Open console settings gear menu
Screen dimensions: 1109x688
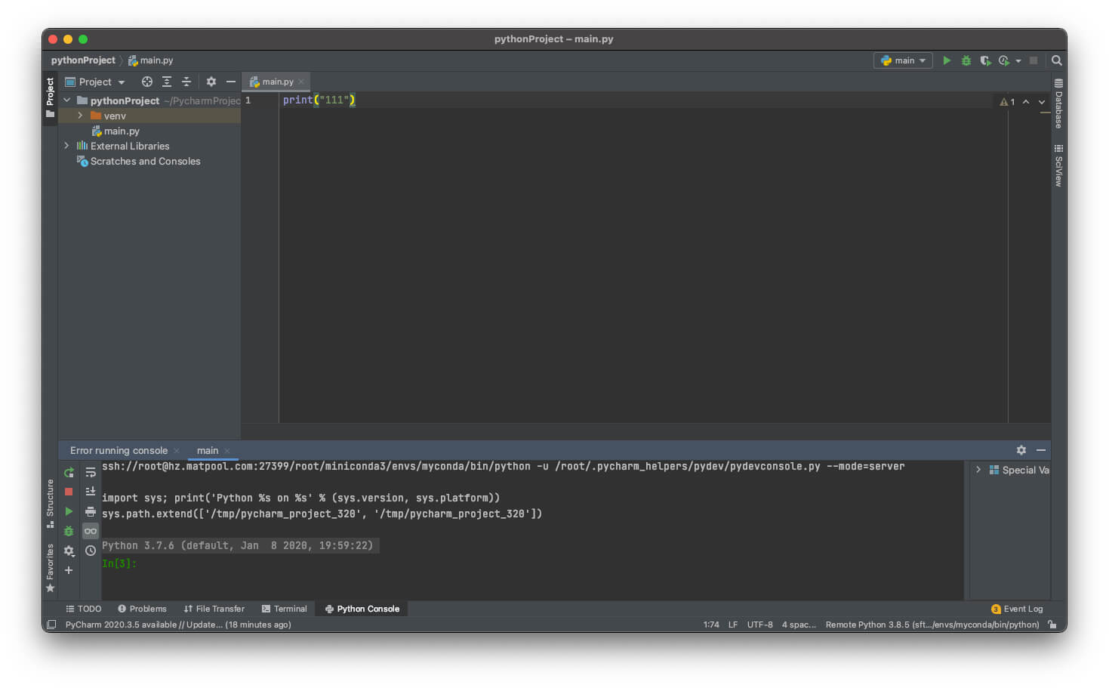(69, 551)
